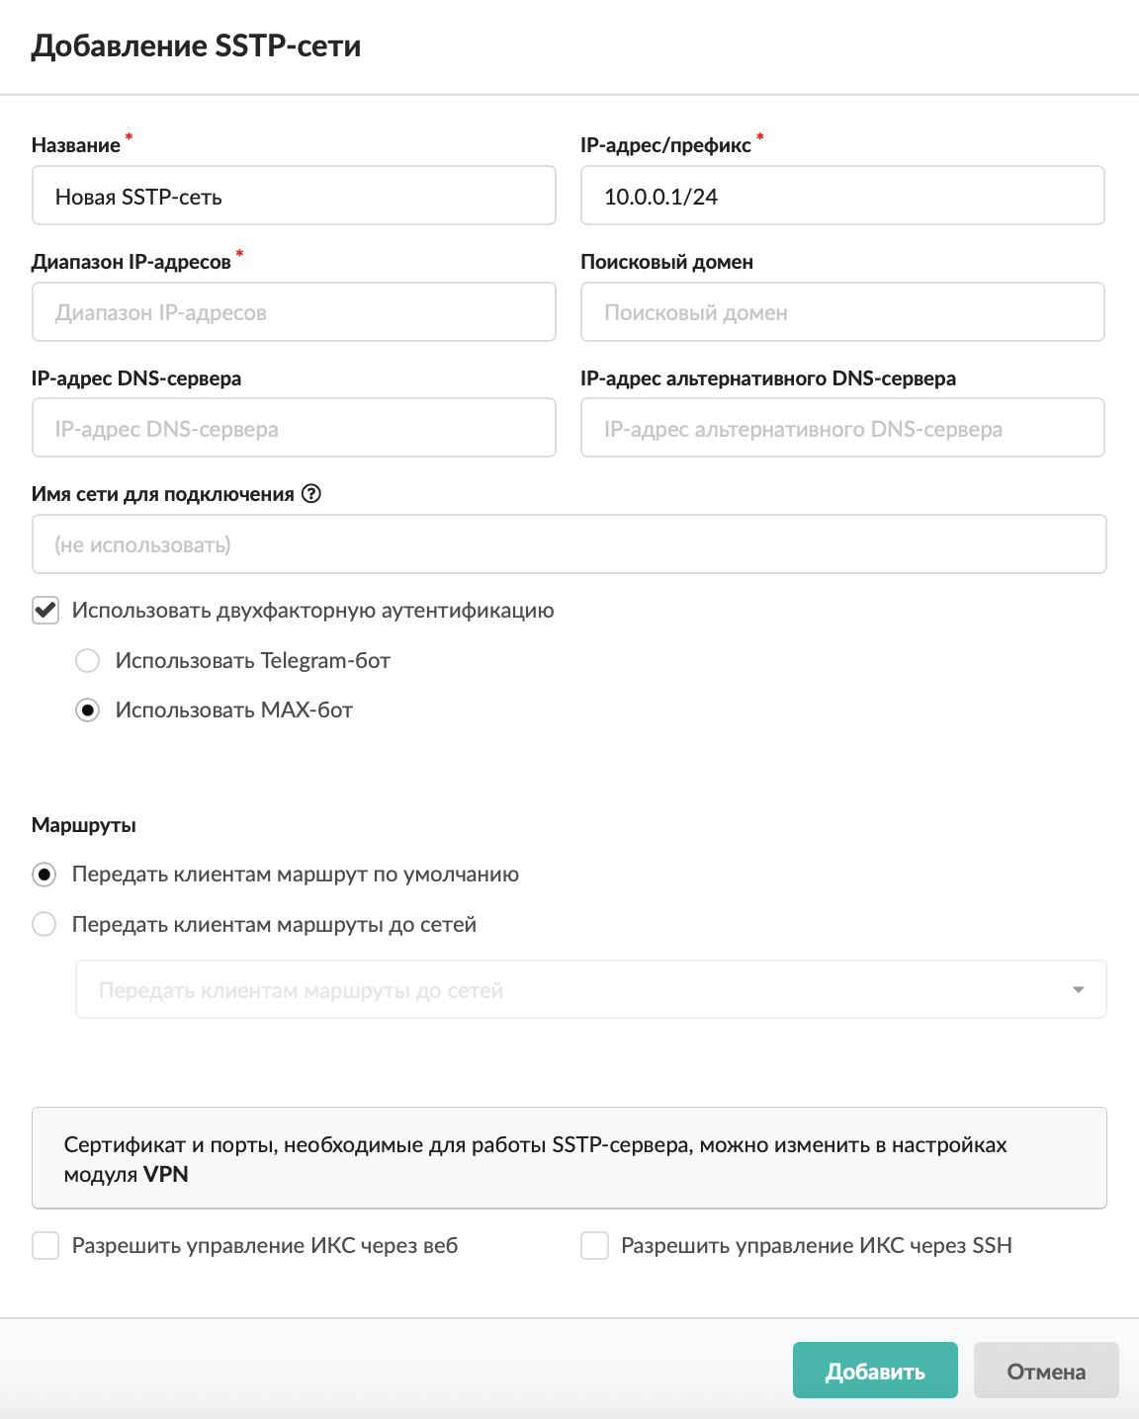The image size is (1139, 1419).
Task: Focus the Название field
Action: click(x=294, y=196)
